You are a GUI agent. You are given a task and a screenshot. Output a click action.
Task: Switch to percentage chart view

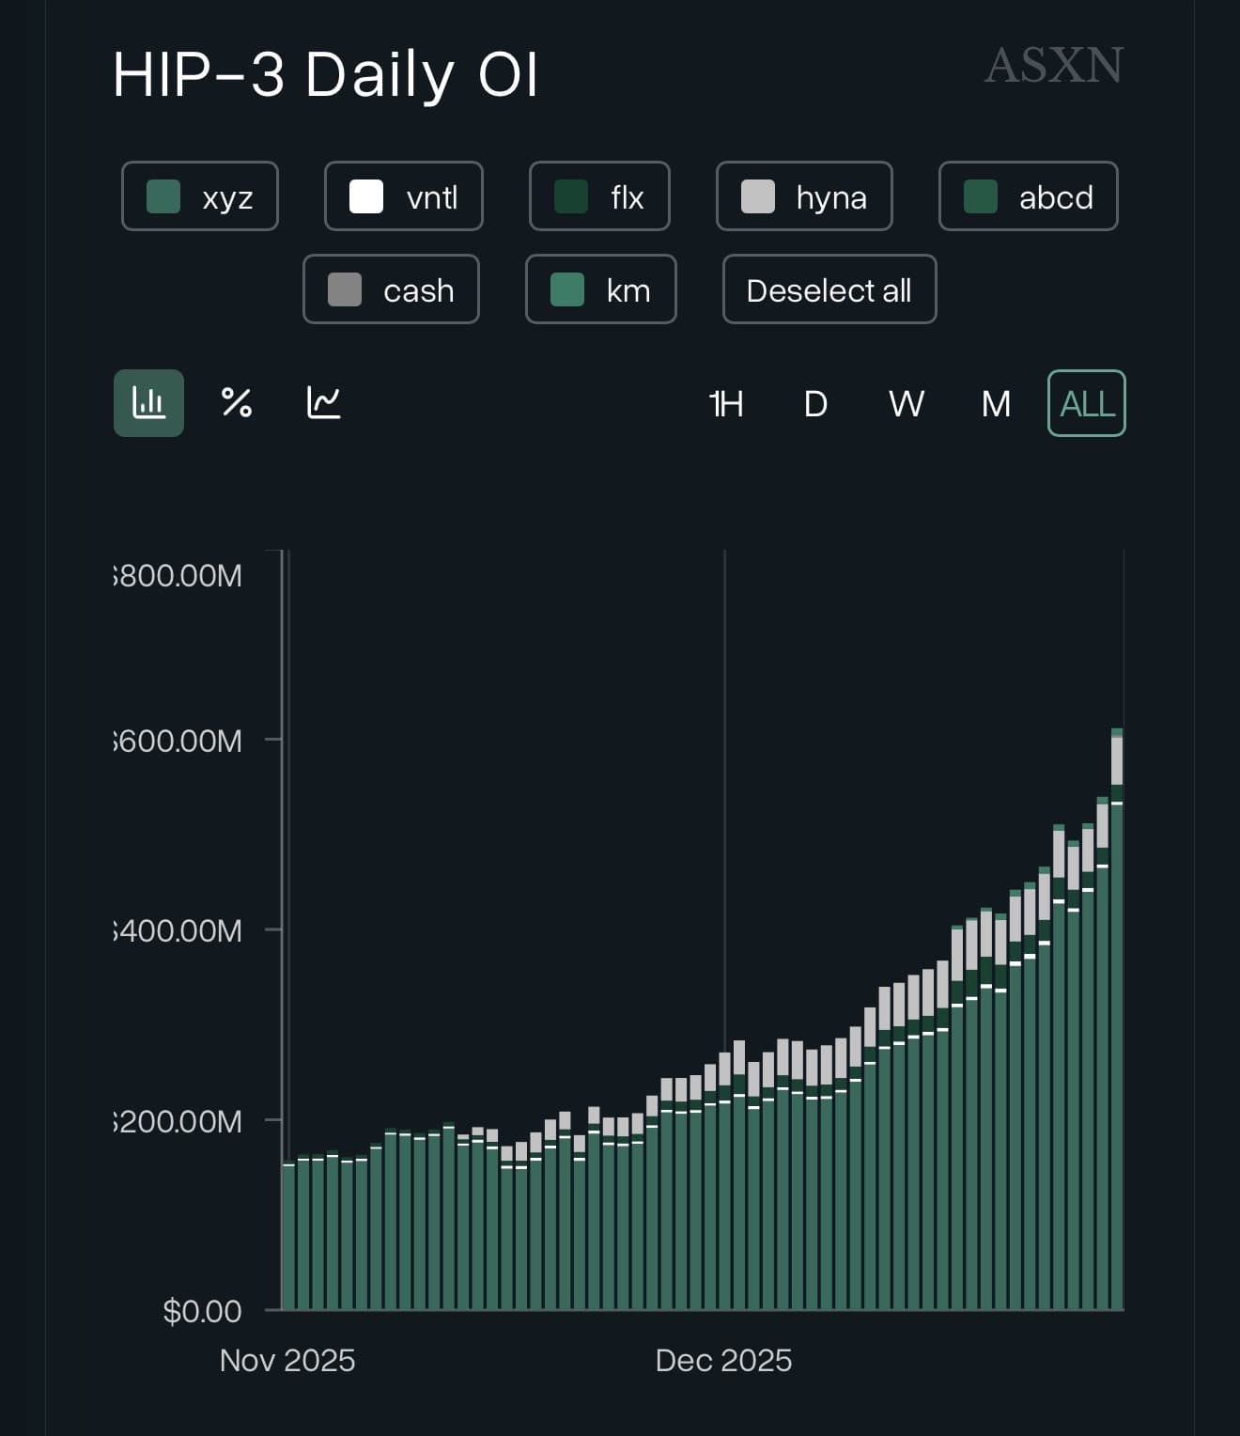(x=236, y=403)
